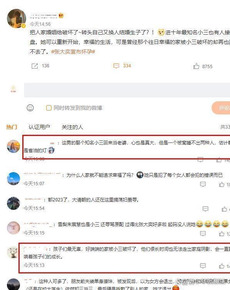Reply icon on the 今天15:54 comment

[x=205, y=209]
